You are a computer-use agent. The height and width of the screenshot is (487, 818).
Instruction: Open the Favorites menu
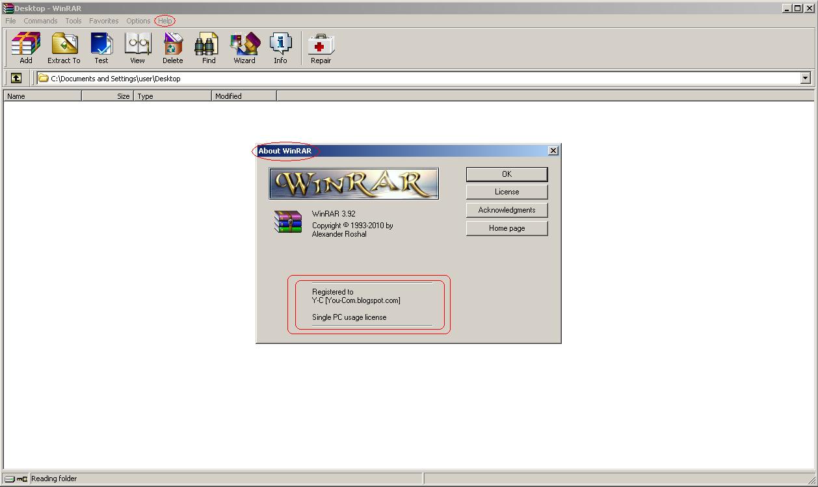pos(104,21)
